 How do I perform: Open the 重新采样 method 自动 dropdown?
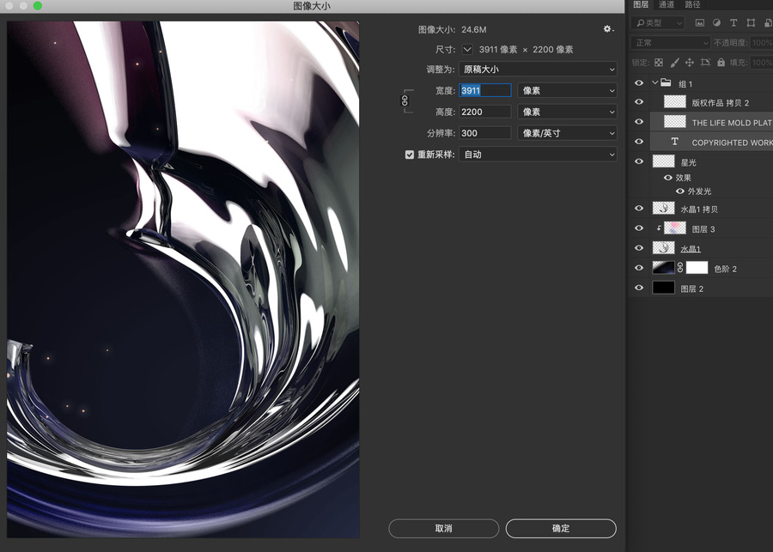point(538,155)
